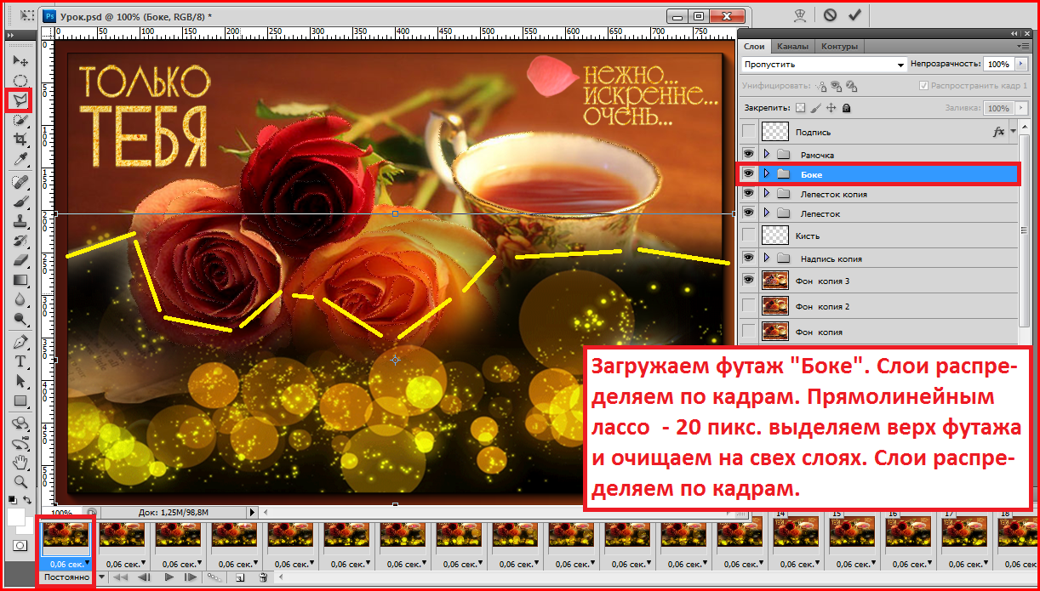This screenshot has width=1040, height=591.
Task: Hide the Лепесток копия group
Action: [x=749, y=194]
